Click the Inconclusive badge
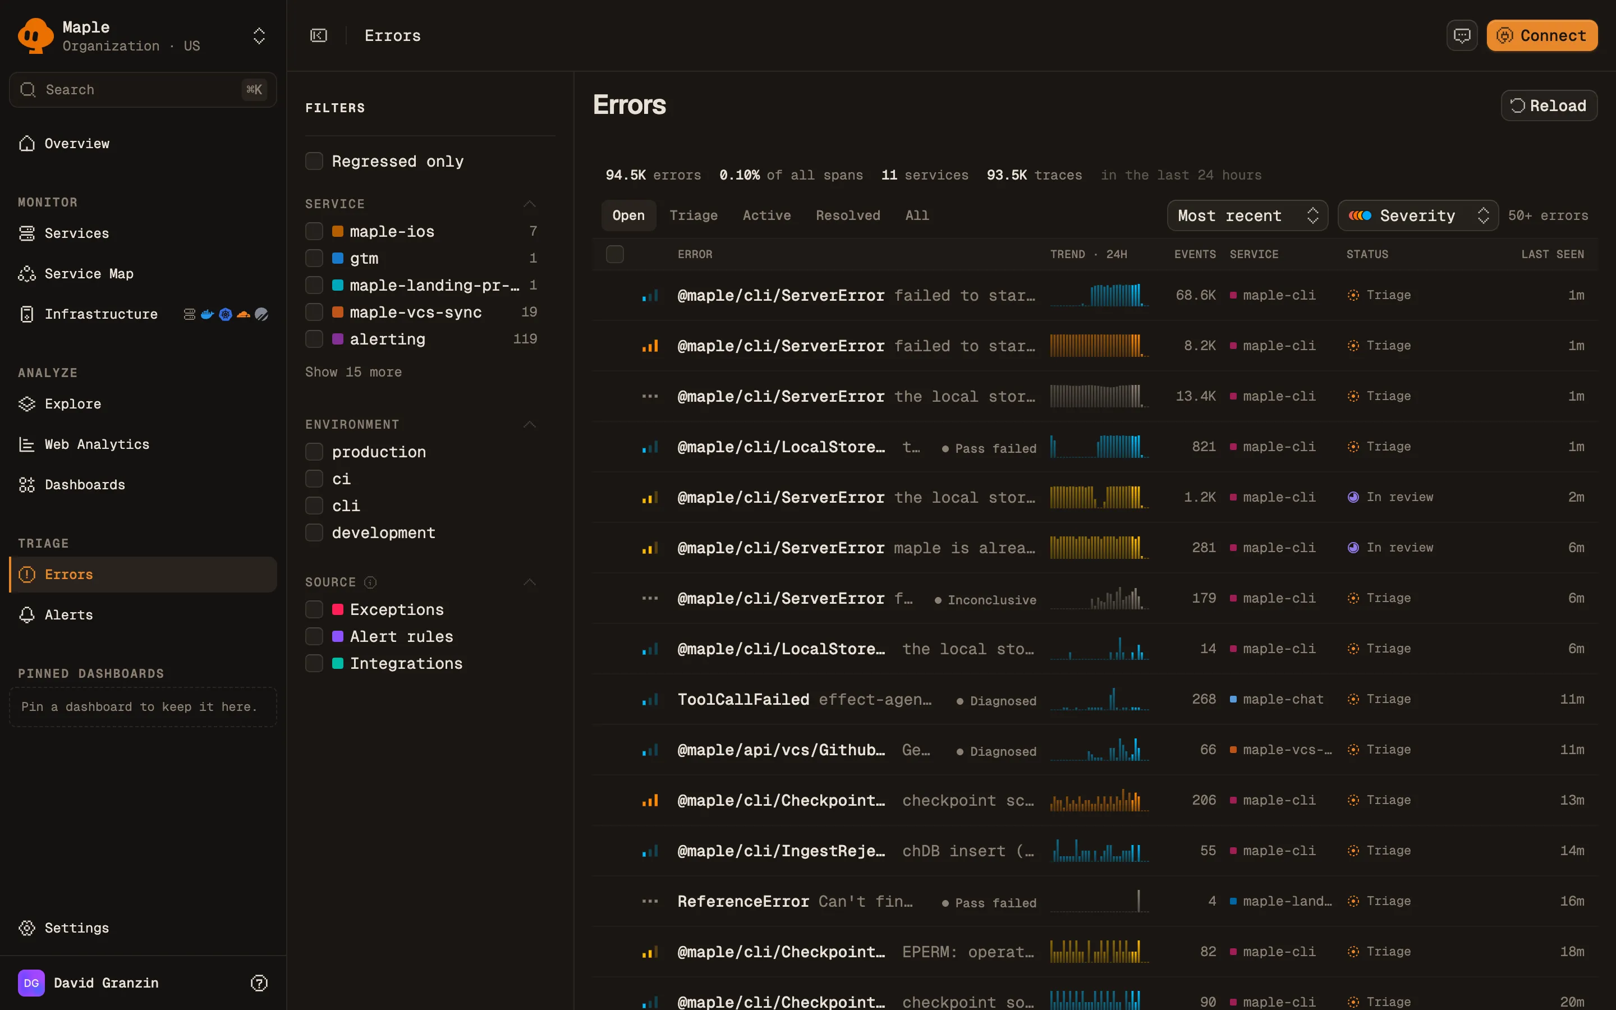Screen dimensions: 1616x1010 pos(985,600)
